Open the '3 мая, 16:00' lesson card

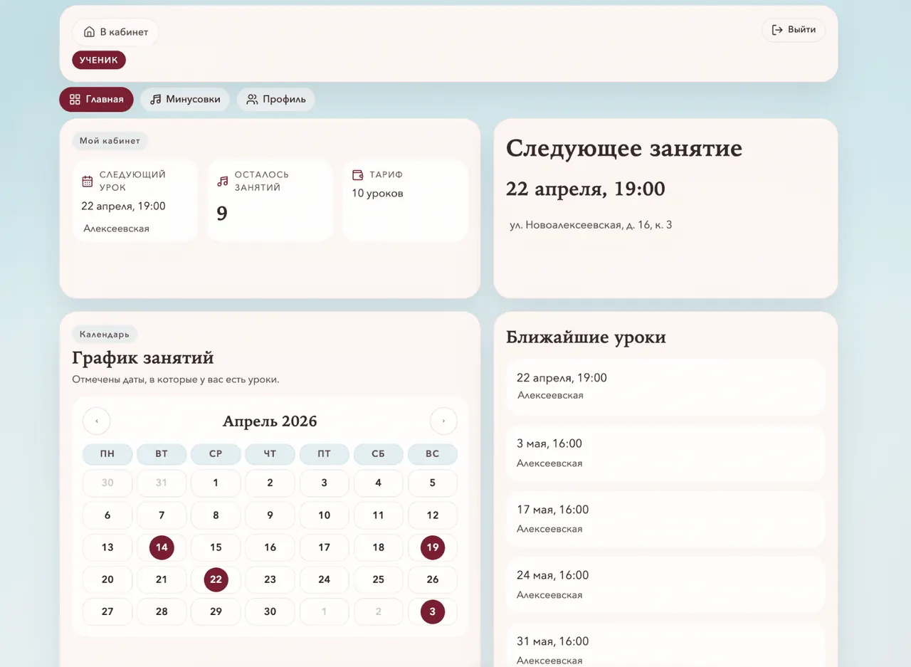coord(665,453)
